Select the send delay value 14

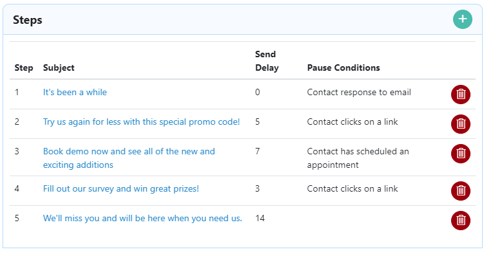(260, 218)
